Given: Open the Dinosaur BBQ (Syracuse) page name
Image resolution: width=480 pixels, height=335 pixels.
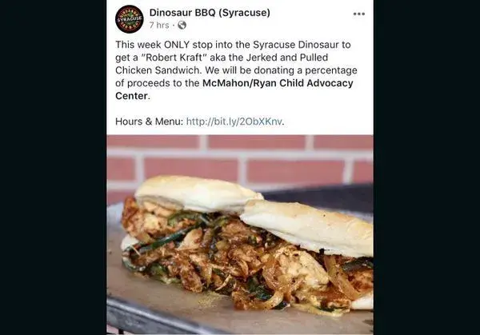Looking at the screenshot, I should click(x=210, y=13).
